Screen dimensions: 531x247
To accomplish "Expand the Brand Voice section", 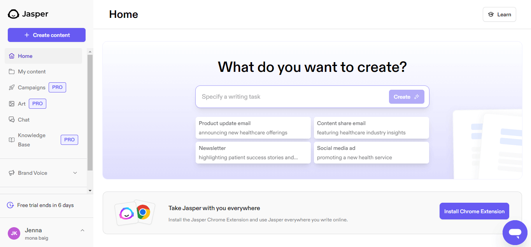I will 75,173.
